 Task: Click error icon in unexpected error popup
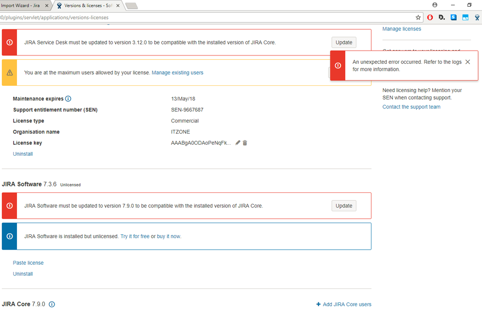tap(338, 66)
